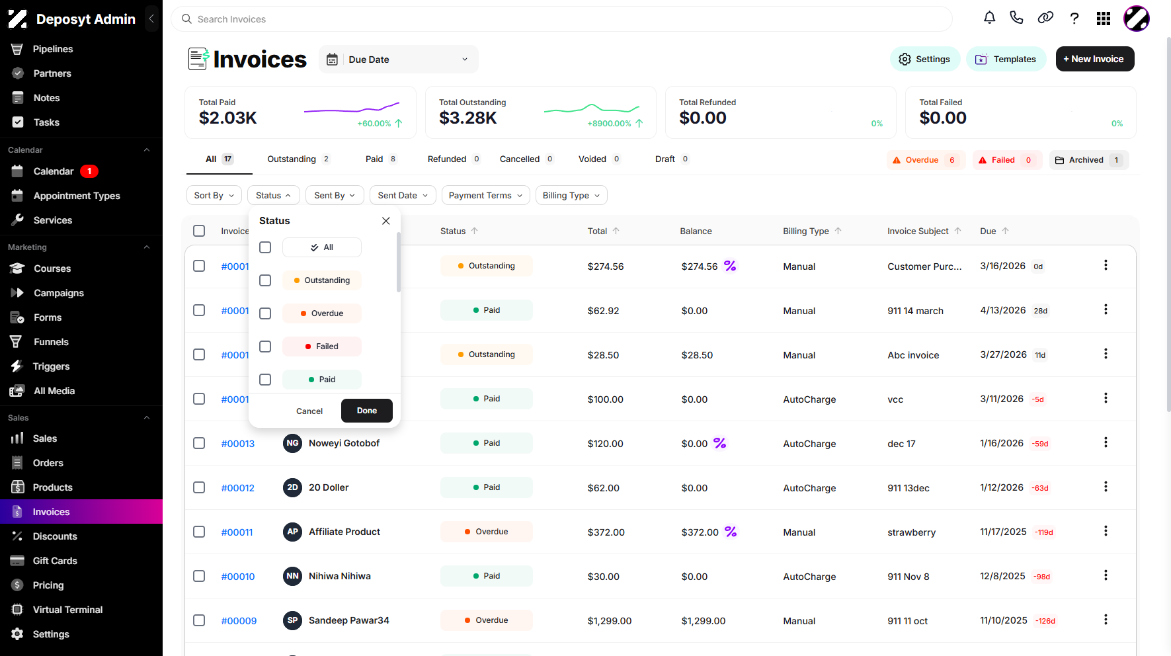The height and width of the screenshot is (656, 1171).
Task: Sort by Due column arrow
Action: (x=1006, y=231)
